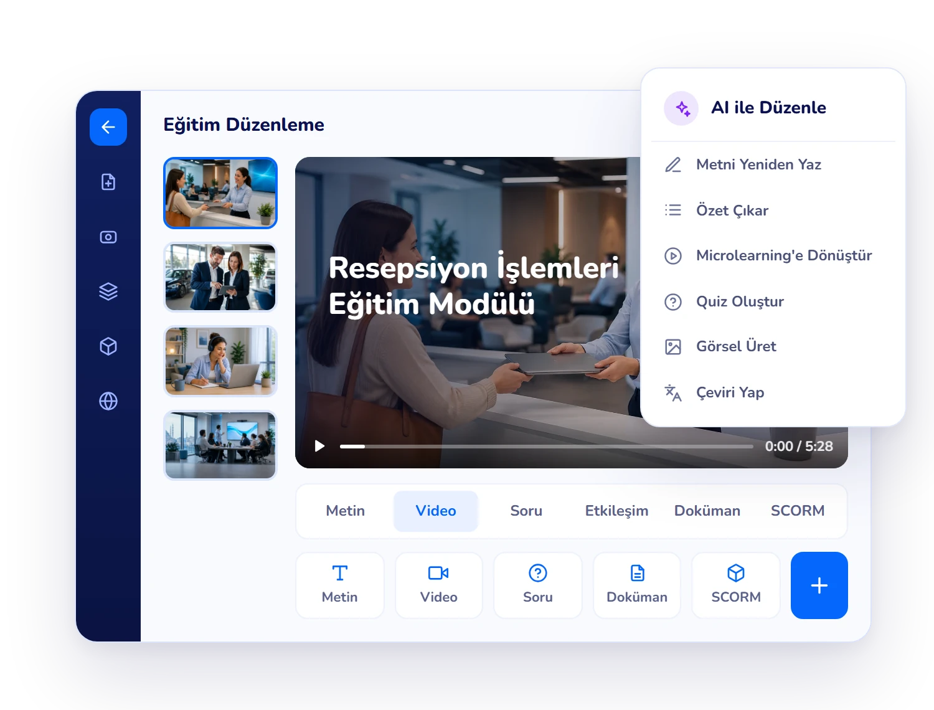Add a Soru question block
This screenshot has height=710, width=934.
point(538,585)
